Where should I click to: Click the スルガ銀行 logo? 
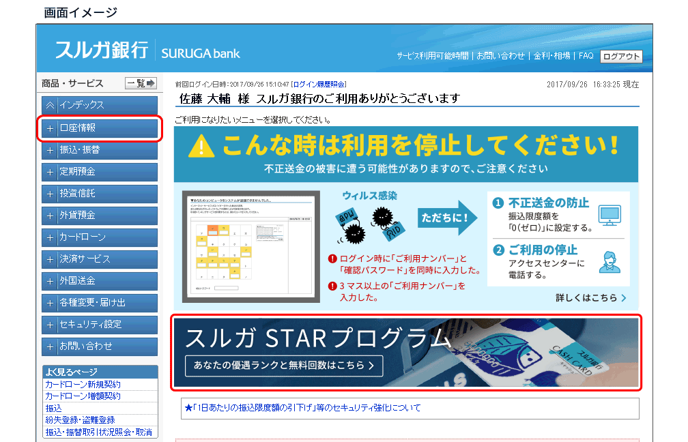102,50
